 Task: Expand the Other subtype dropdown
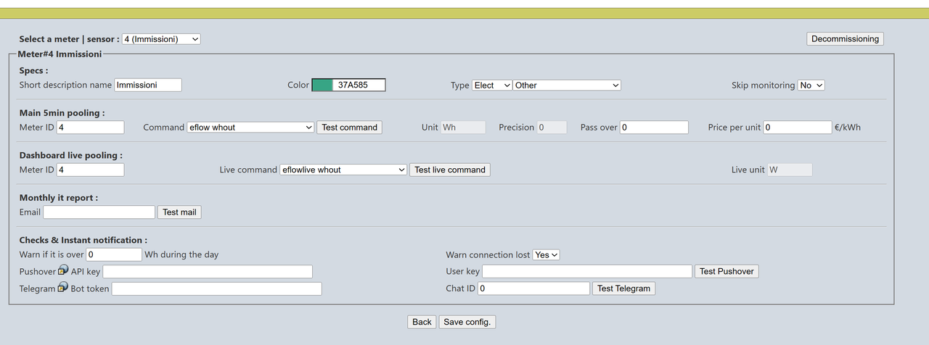(567, 85)
